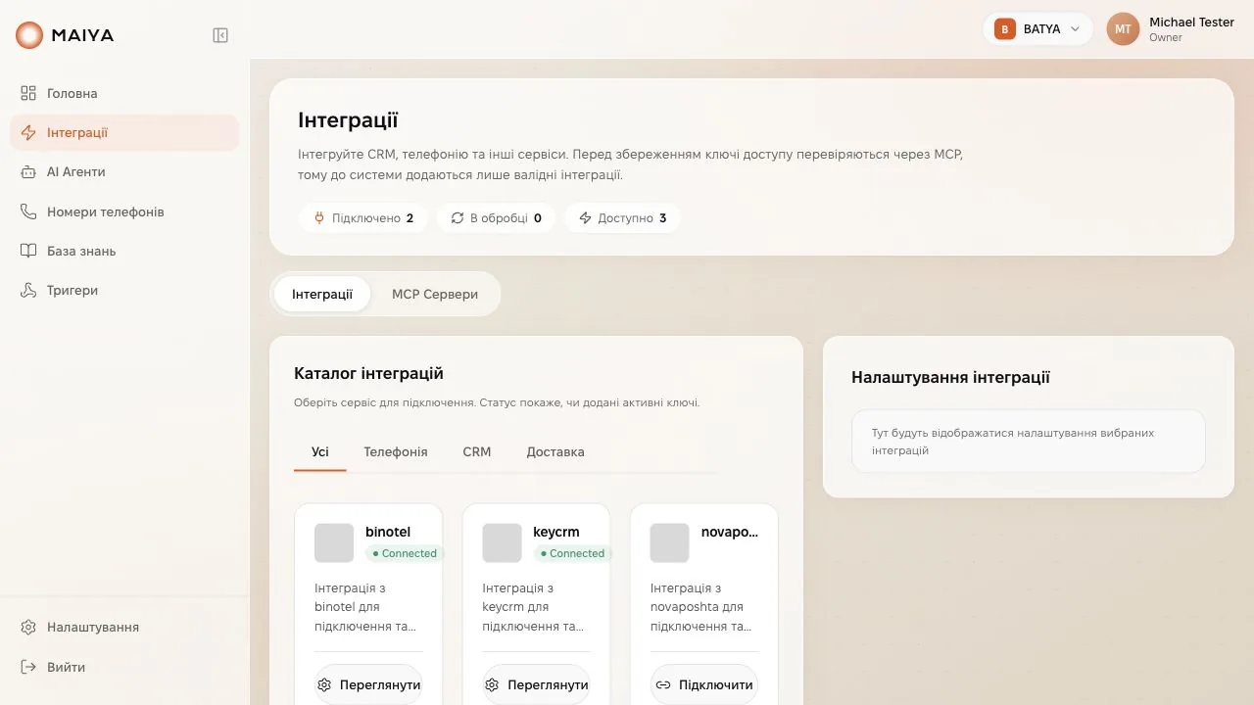
Task: Click the Тригери webhook icon
Action: (x=28, y=290)
